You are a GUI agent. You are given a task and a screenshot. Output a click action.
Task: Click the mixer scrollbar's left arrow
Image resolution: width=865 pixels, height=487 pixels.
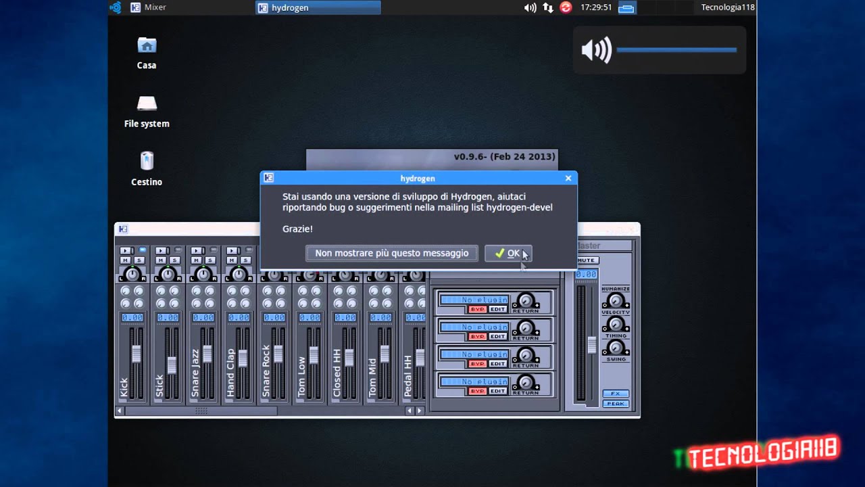click(x=120, y=411)
